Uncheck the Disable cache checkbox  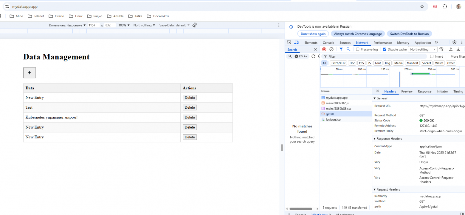click(385, 50)
